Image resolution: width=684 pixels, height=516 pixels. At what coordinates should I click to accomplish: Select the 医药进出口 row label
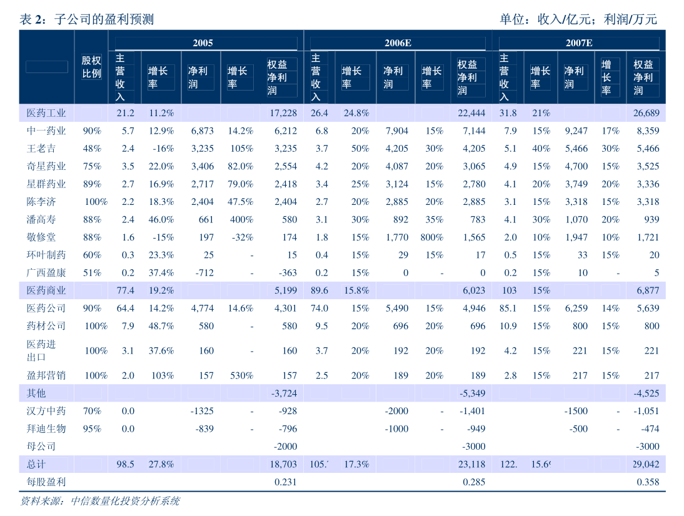coord(41,350)
